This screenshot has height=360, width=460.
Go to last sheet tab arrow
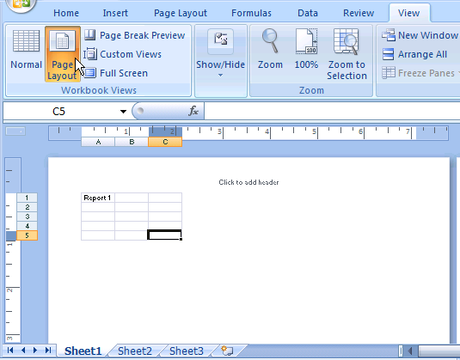[x=48, y=350]
